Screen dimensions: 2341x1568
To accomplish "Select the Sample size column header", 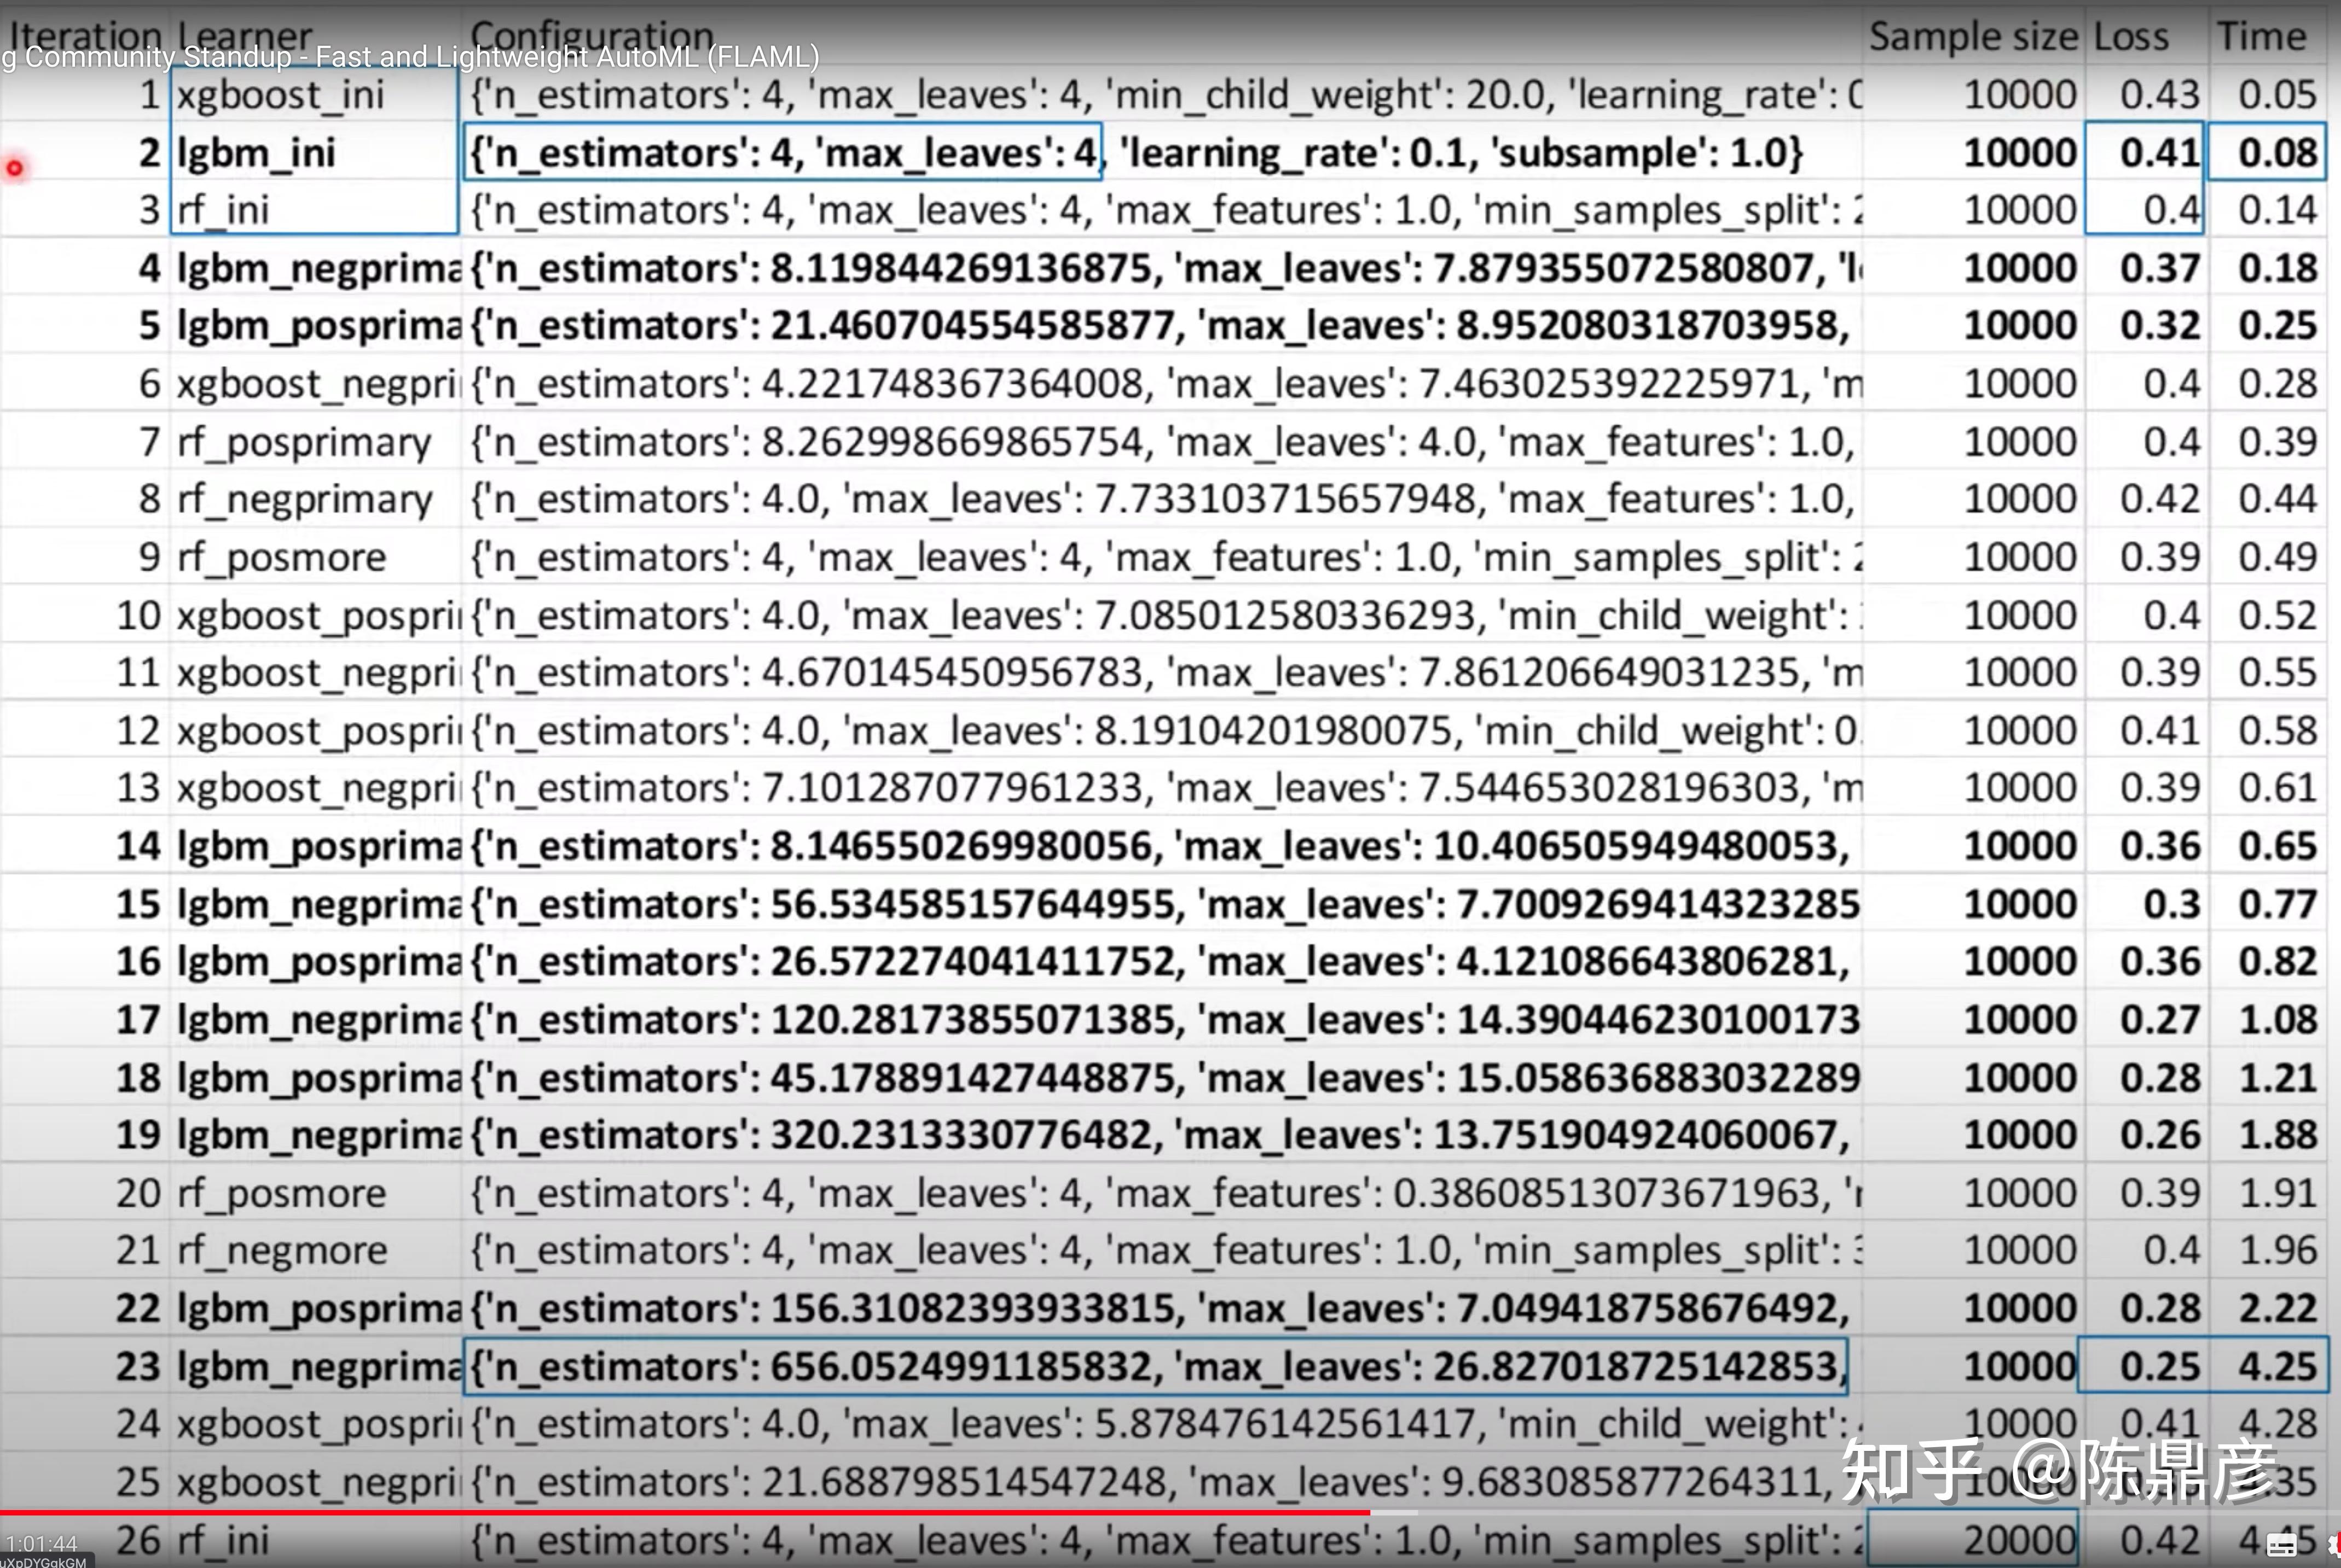I will click(1973, 37).
